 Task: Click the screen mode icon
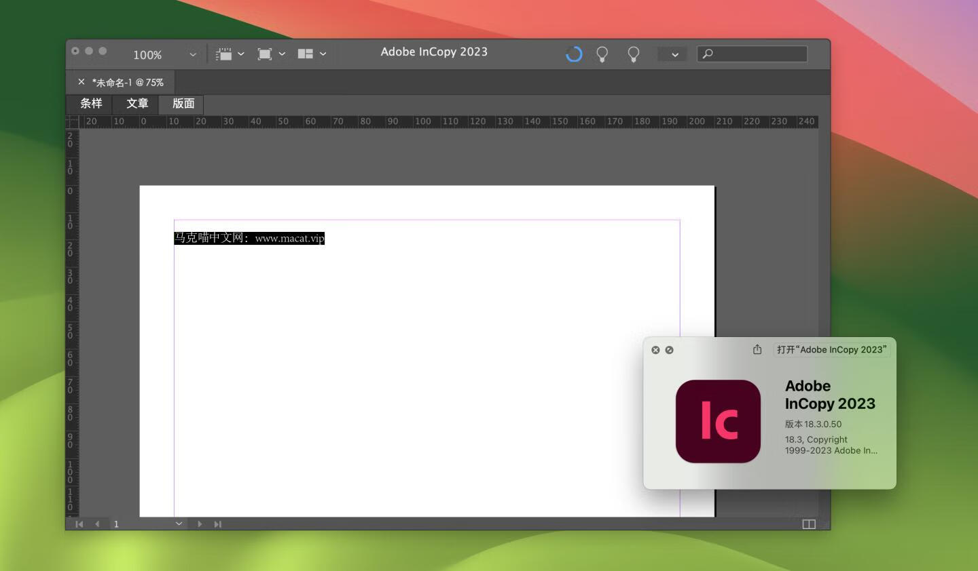click(x=265, y=54)
